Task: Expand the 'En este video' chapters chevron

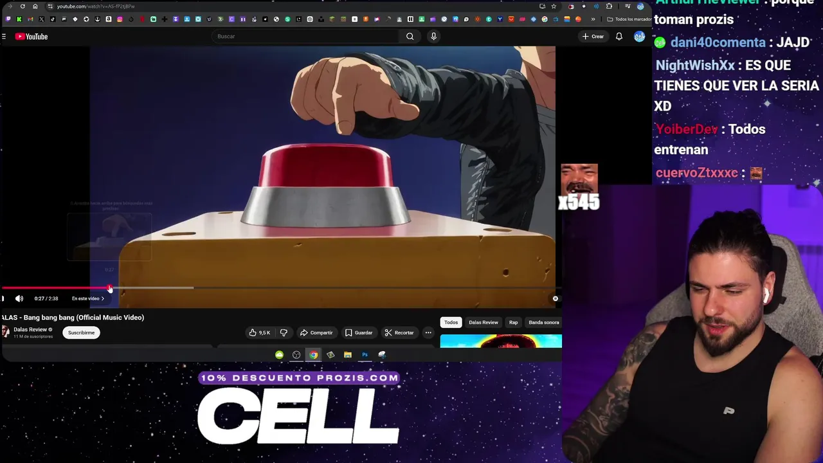Action: click(x=102, y=298)
